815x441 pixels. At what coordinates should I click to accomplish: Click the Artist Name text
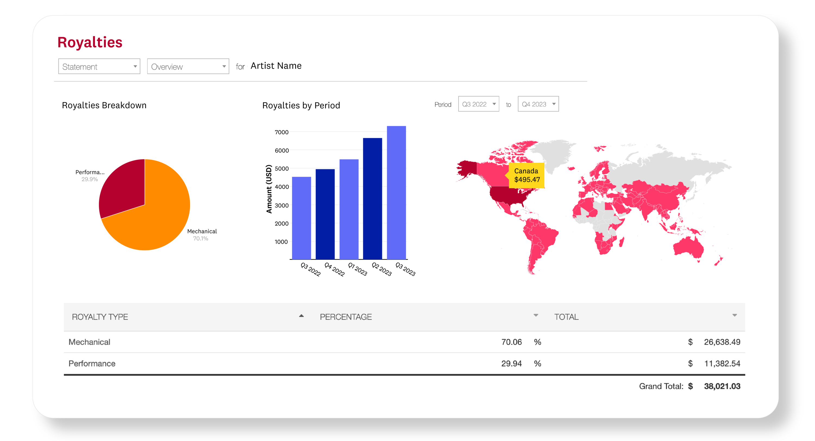pyautogui.click(x=276, y=66)
